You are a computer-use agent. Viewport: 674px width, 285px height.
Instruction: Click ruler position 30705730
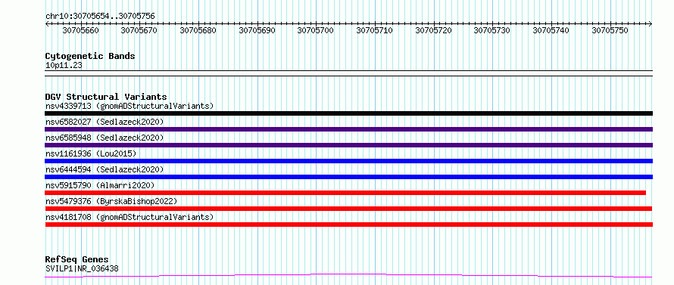(492, 30)
